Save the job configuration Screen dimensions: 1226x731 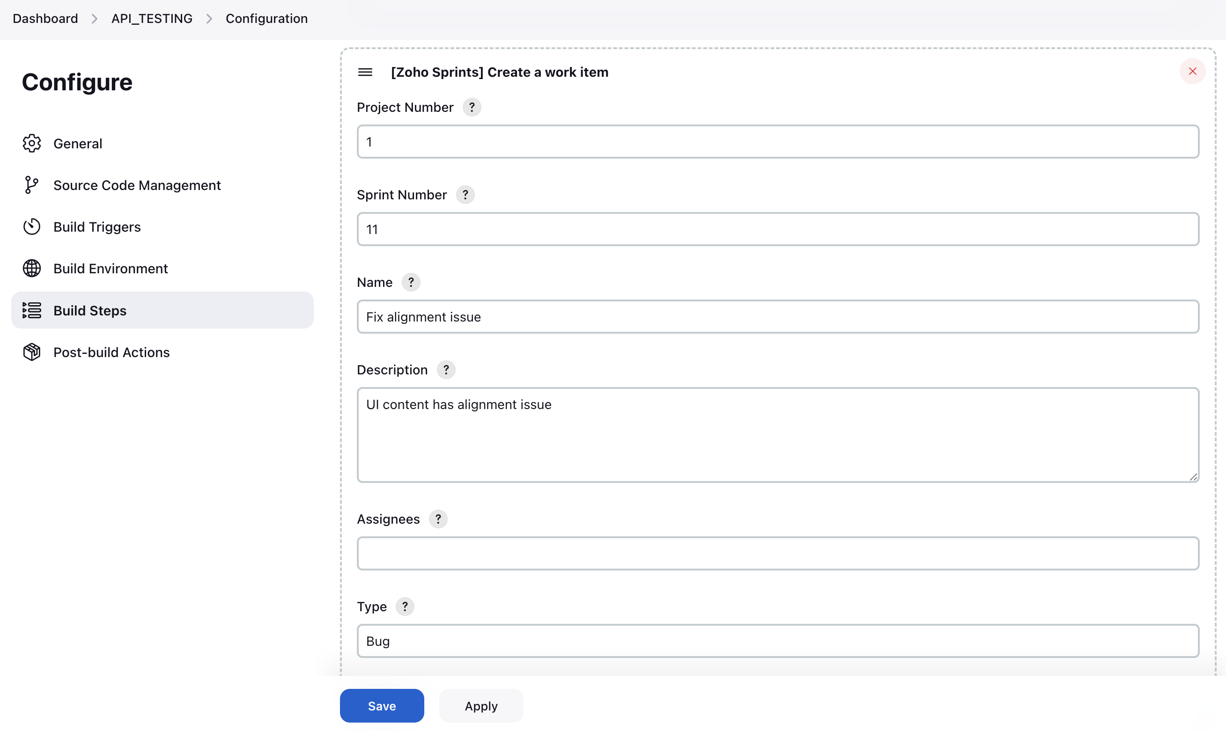(382, 706)
